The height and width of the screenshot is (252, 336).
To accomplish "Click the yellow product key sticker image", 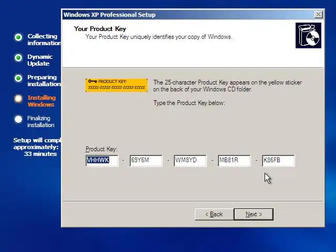I will pos(117,85).
